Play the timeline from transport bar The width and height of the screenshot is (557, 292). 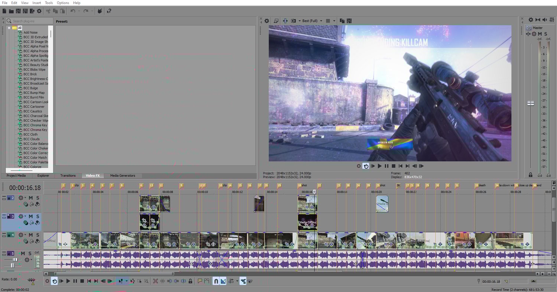(x=68, y=281)
